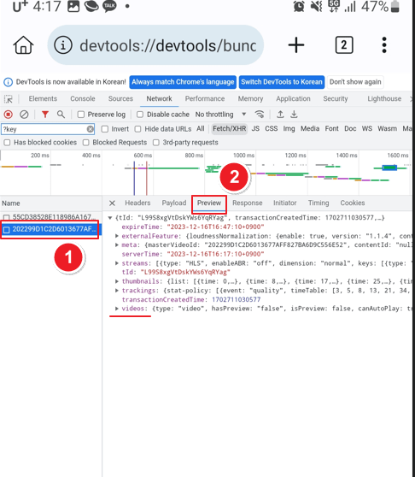The image size is (415, 477).
Task: Check 3rd-party requests option
Action: click(156, 143)
